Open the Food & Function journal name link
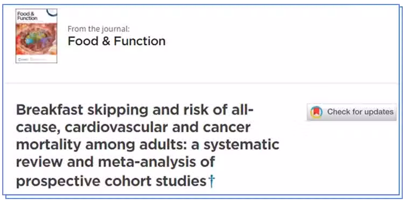 point(116,41)
